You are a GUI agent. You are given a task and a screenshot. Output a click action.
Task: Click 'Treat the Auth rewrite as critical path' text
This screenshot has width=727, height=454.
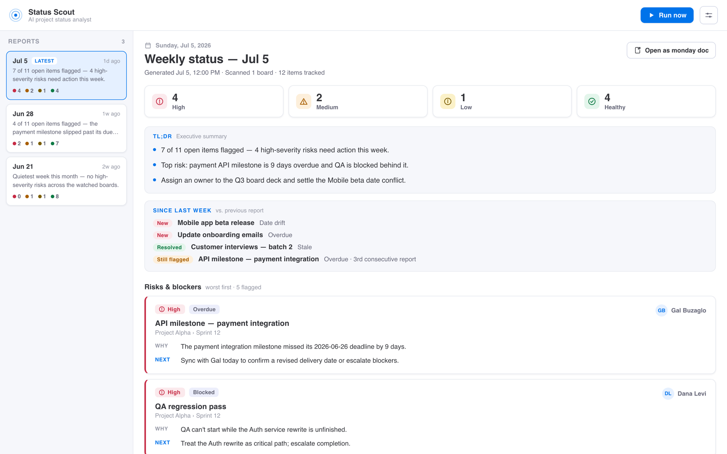265,443
